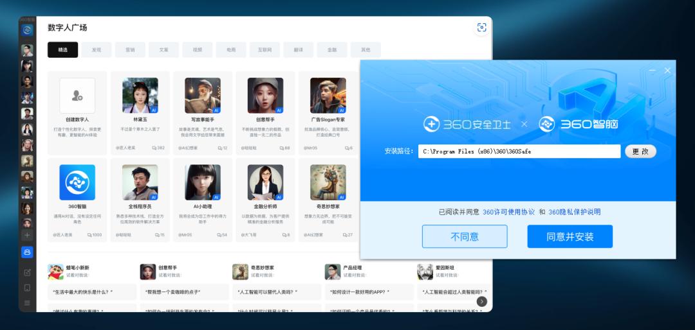Viewport: 695px width, 330px height.
Task: Click the install path input field
Action: click(519, 152)
